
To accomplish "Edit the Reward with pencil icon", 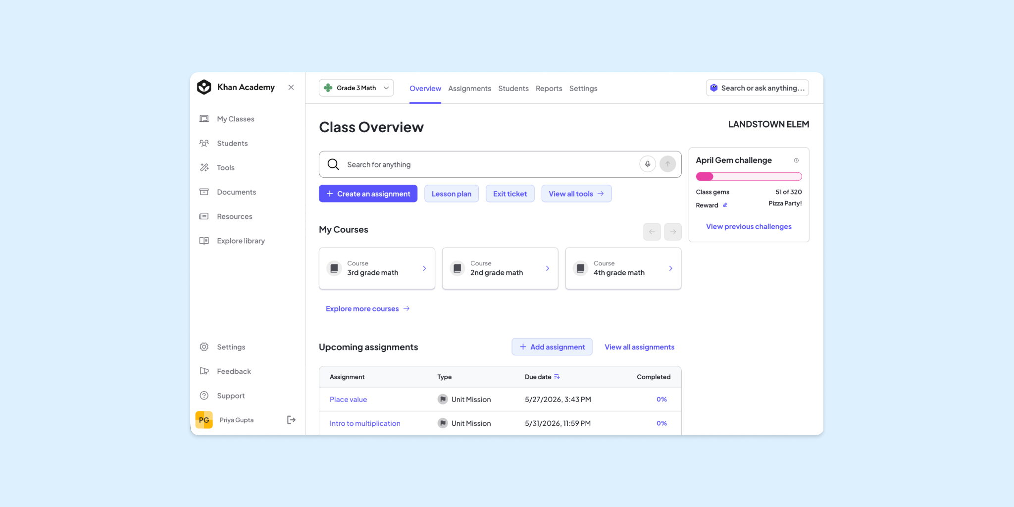I will pyautogui.click(x=725, y=205).
